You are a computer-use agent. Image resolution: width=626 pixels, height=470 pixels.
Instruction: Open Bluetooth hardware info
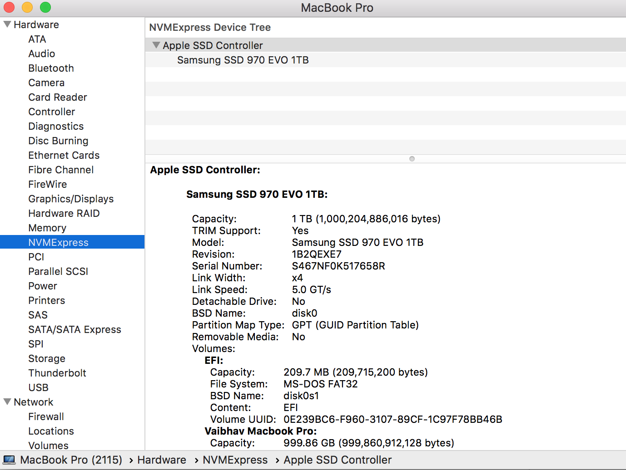click(51, 68)
